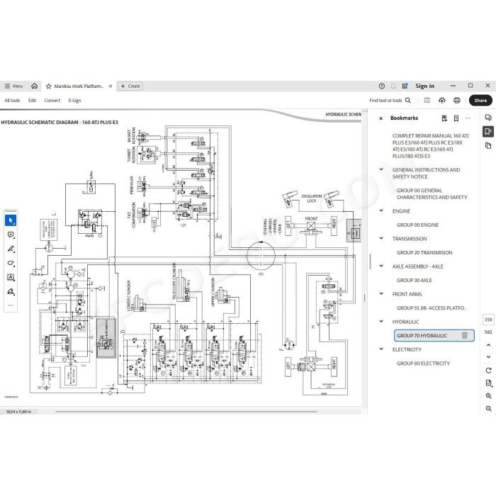The width and height of the screenshot is (496, 496).
Task: Click the 16,54 x 11,69 in page size
Action: pos(18,412)
